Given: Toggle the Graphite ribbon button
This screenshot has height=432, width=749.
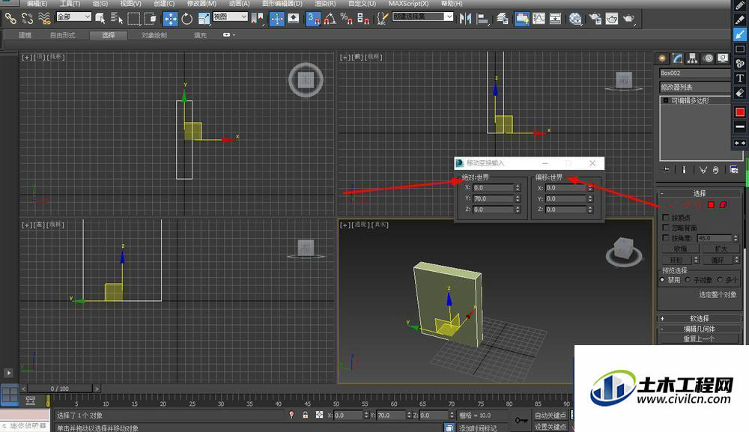Looking at the screenshot, I should [x=521, y=19].
